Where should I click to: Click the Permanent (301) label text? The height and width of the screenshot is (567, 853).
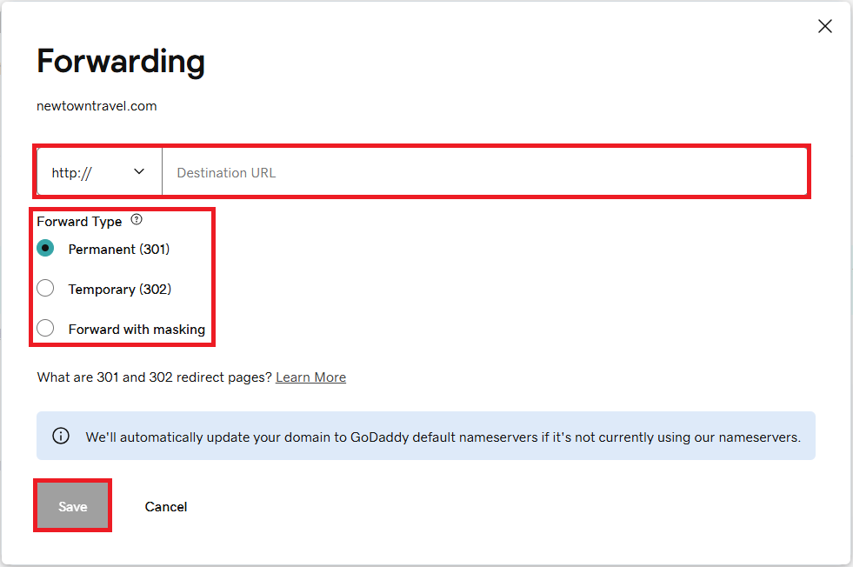pos(119,250)
